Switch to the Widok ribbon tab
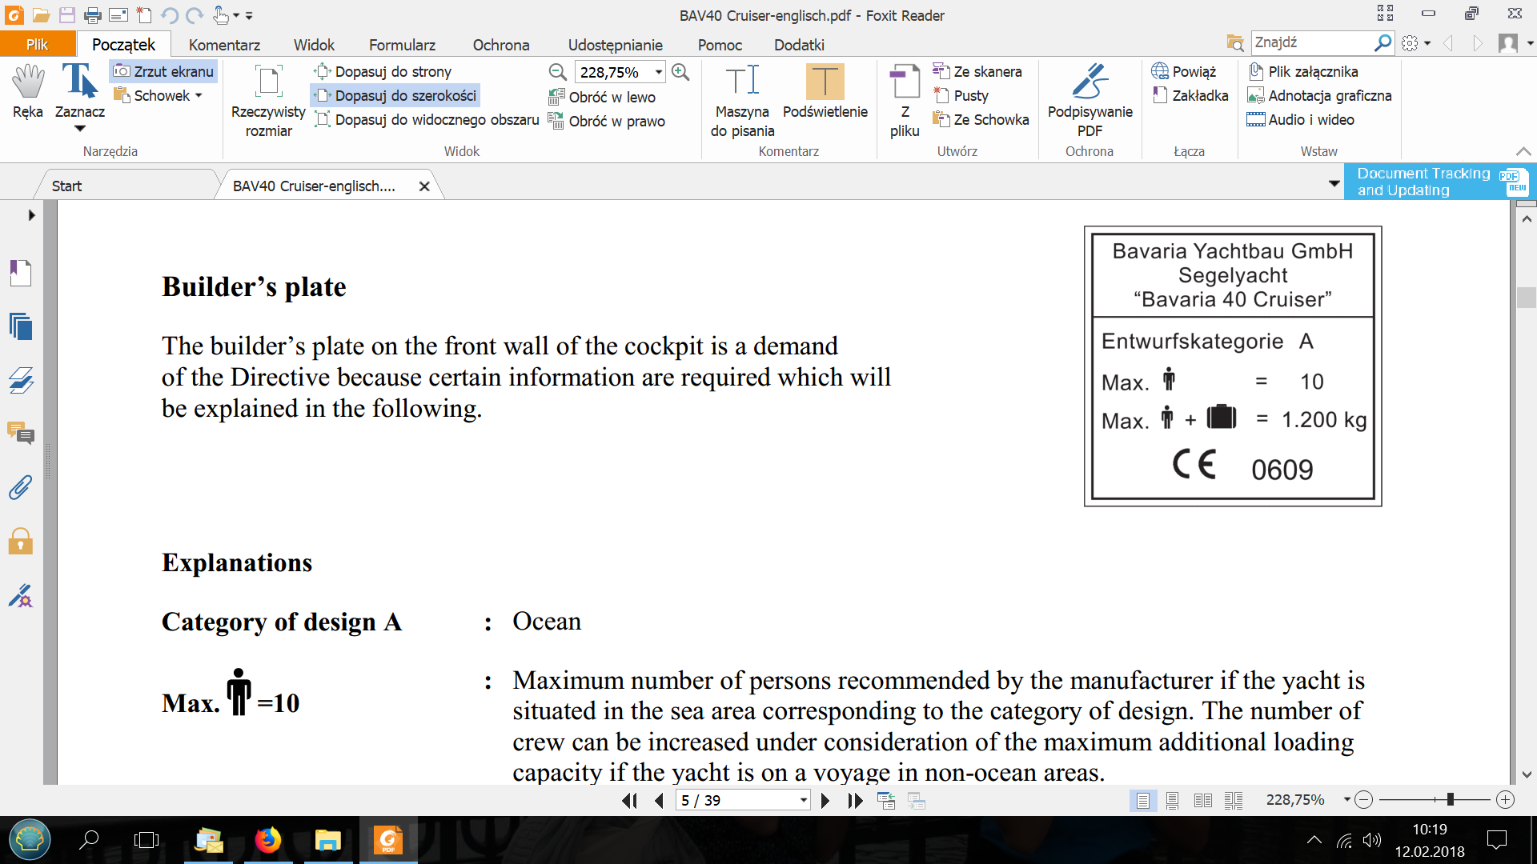 click(314, 45)
